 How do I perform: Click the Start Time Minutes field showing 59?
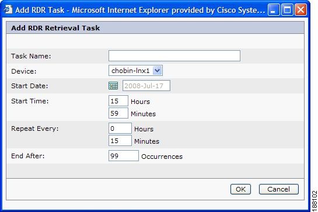[x=118, y=113]
